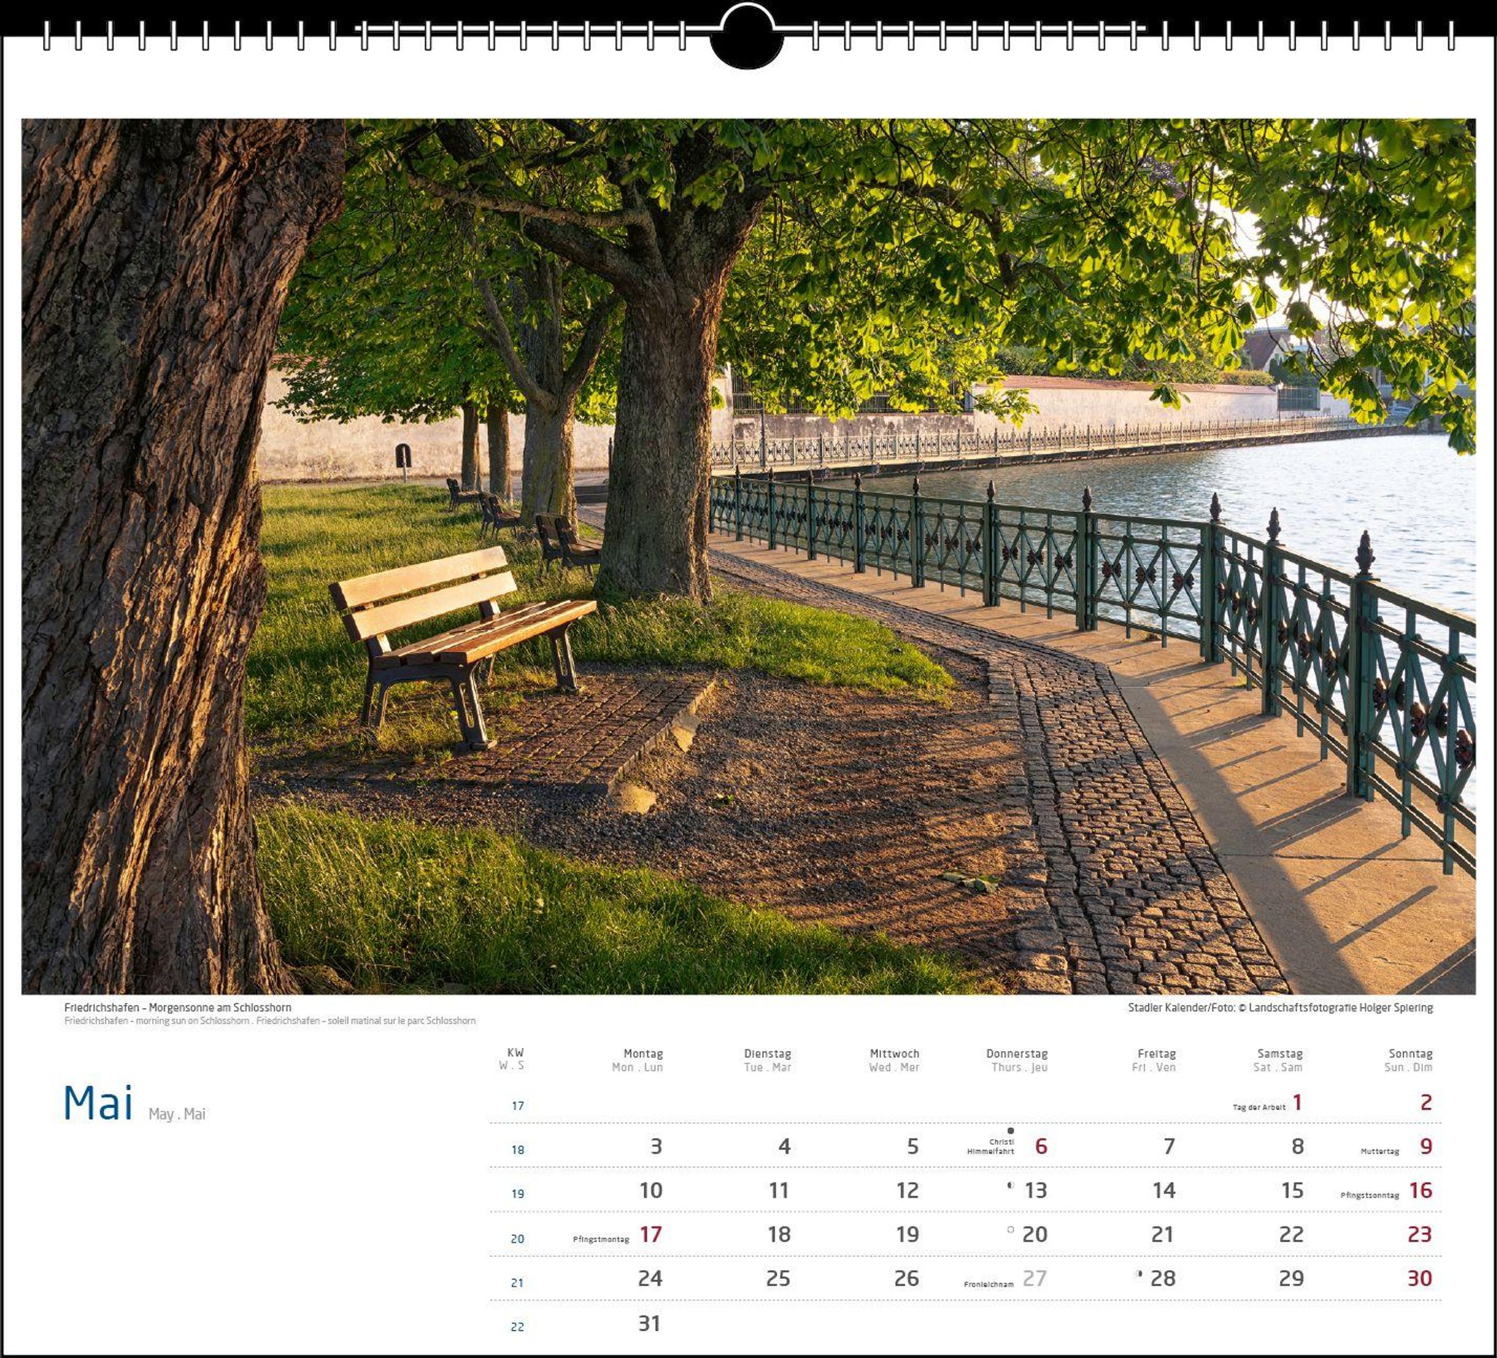Click the new moon icon above 6
Screen dimensions: 1497x1358
coord(1010,1131)
